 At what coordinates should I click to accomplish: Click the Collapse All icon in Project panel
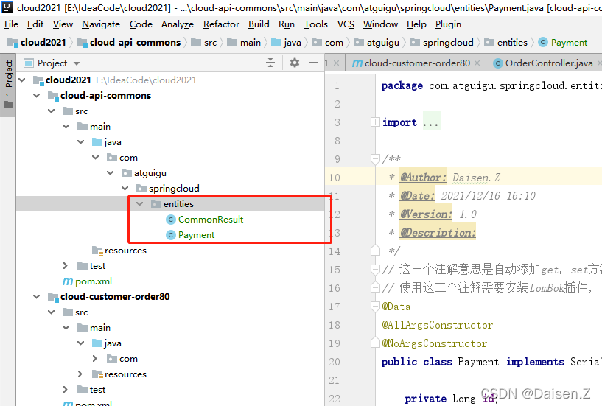[x=270, y=63]
